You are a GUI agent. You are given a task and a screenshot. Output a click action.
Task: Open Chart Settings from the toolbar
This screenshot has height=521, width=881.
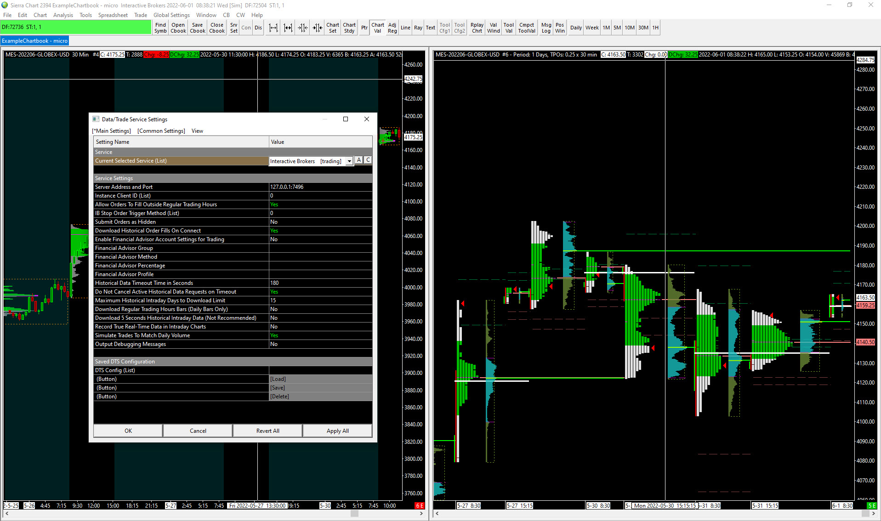tap(333, 28)
